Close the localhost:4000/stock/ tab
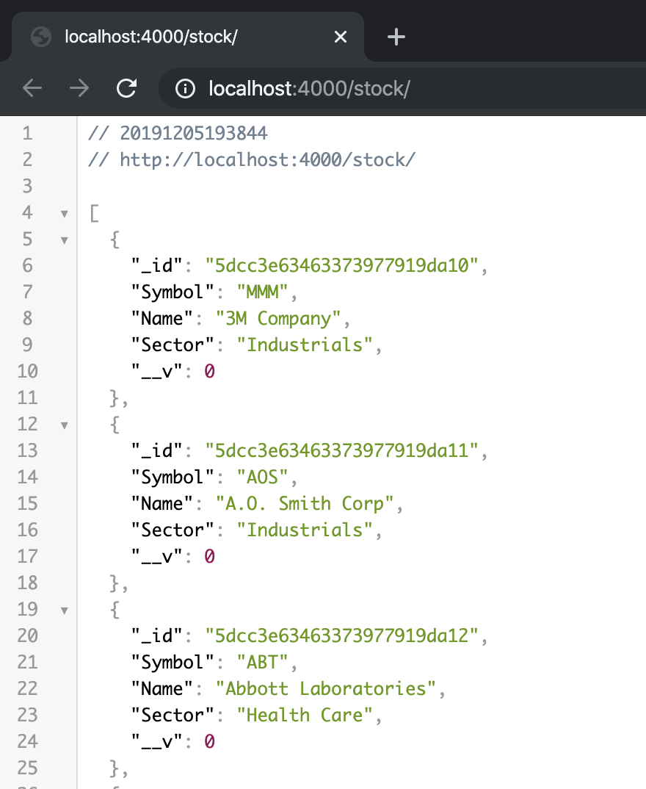This screenshot has width=646, height=789. click(341, 37)
